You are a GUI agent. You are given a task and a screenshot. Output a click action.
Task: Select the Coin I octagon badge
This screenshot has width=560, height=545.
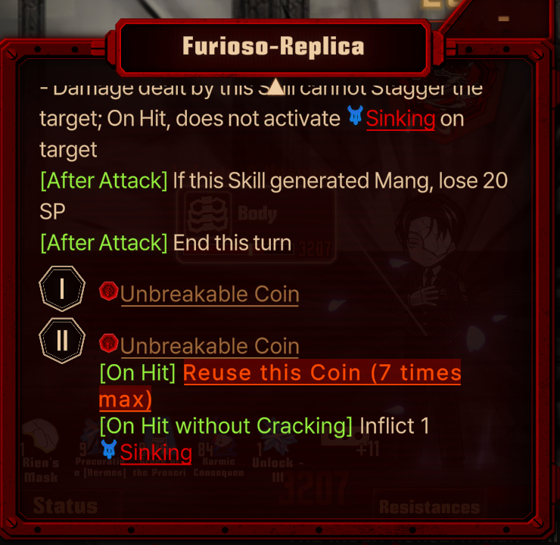coord(62,288)
